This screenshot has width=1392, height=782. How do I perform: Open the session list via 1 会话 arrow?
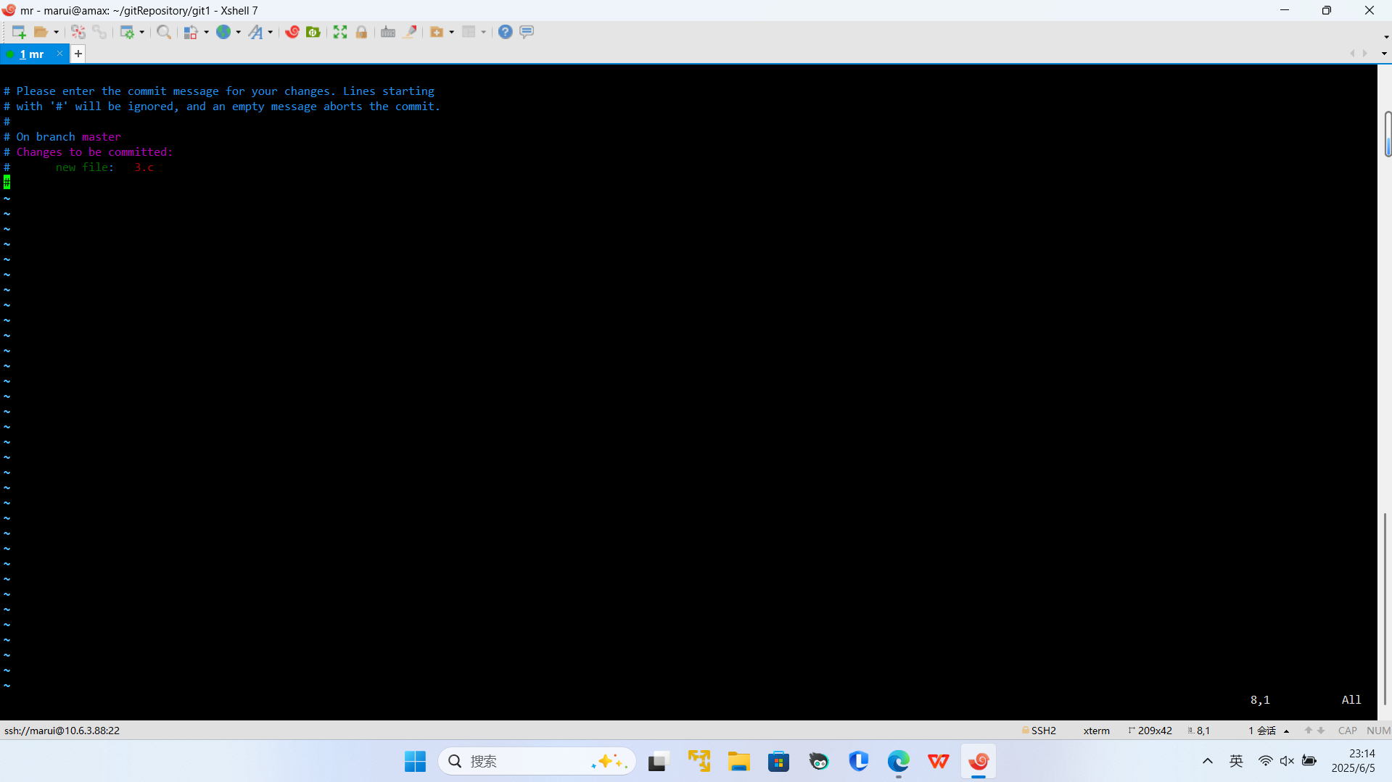click(1288, 731)
